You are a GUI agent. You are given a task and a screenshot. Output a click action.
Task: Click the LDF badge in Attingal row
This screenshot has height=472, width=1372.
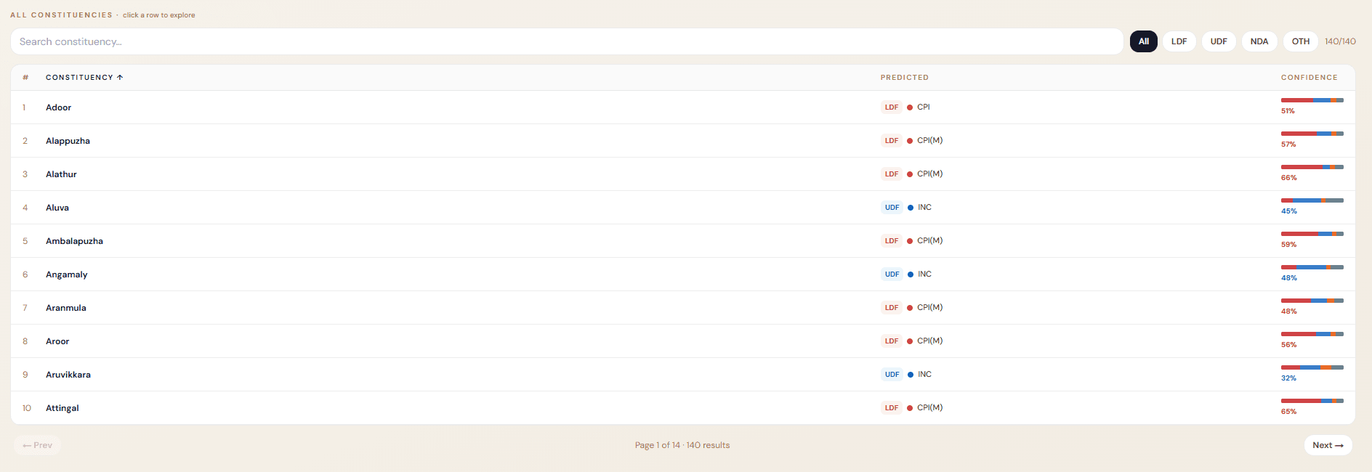tap(891, 408)
